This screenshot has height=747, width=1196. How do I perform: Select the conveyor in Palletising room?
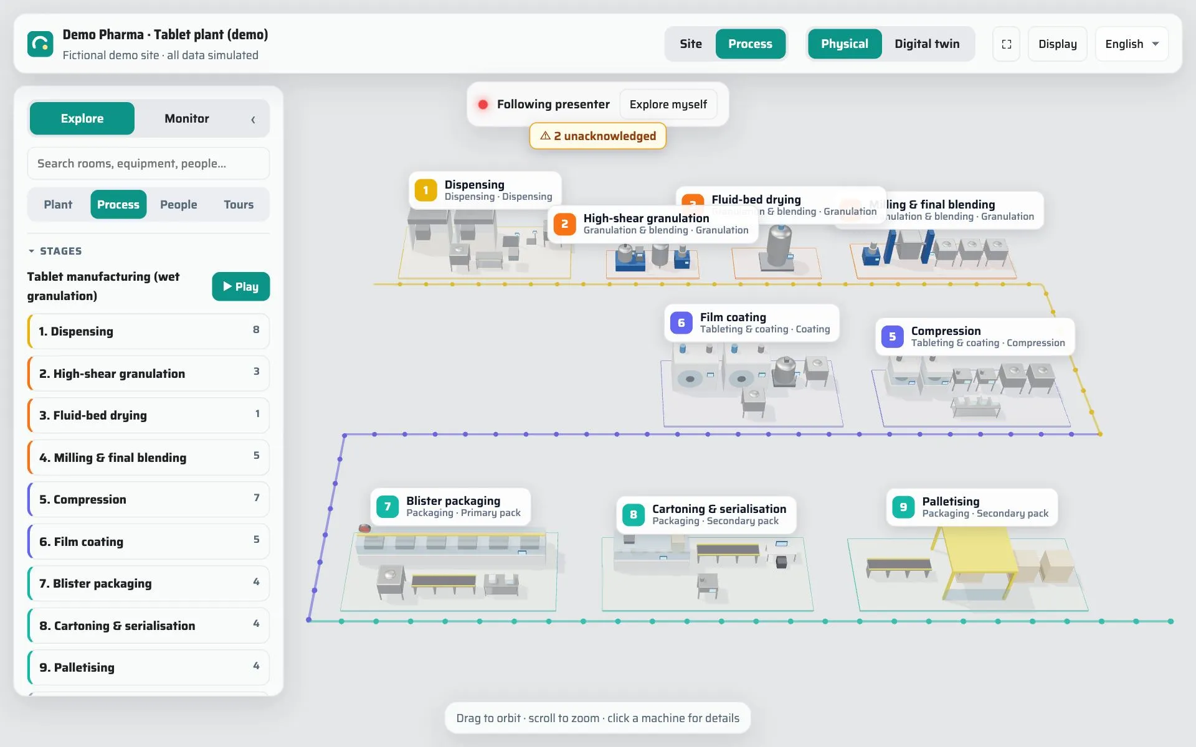pos(899,567)
